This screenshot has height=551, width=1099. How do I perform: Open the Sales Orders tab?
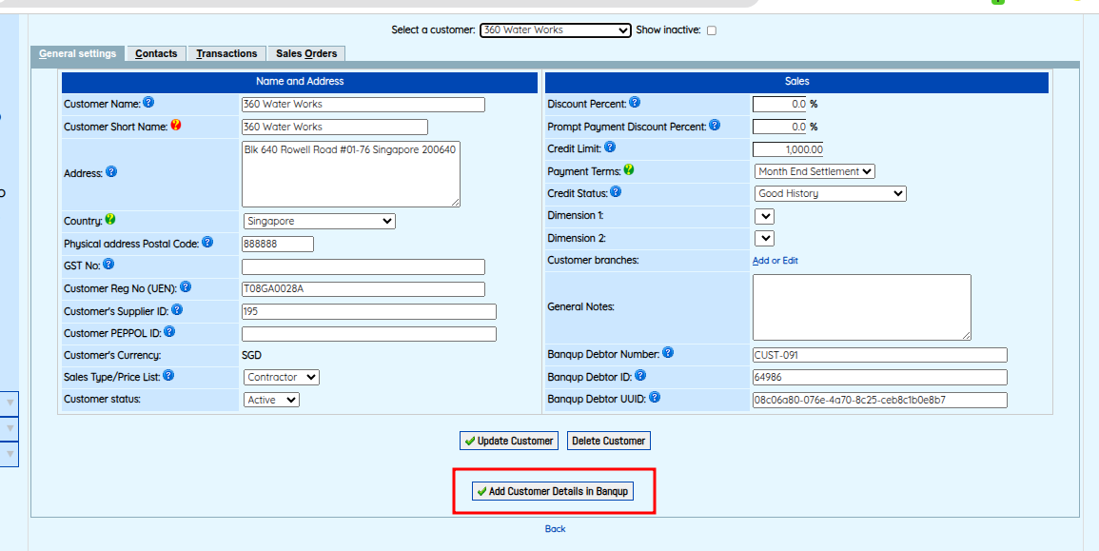coord(306,53)
